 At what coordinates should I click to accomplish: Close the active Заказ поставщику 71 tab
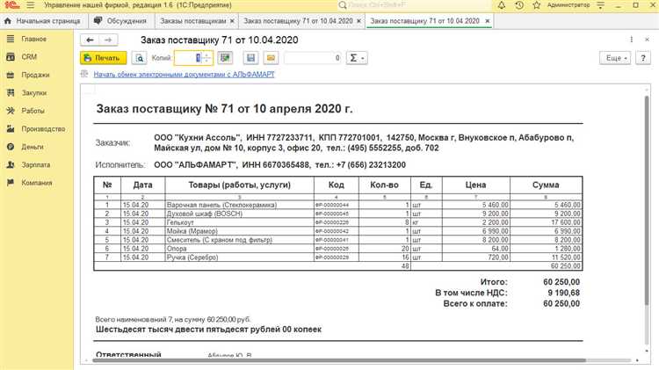click(488, 20)
